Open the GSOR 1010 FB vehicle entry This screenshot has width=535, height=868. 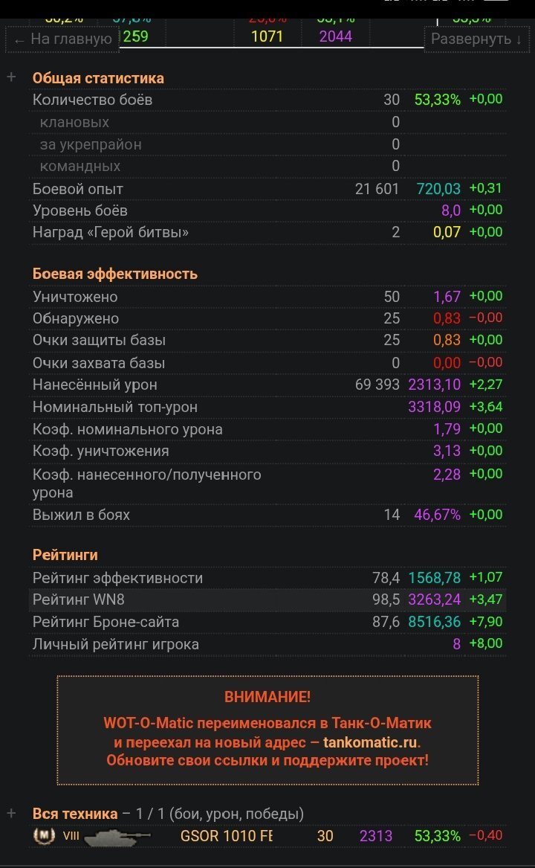click(x=267, y=836)
